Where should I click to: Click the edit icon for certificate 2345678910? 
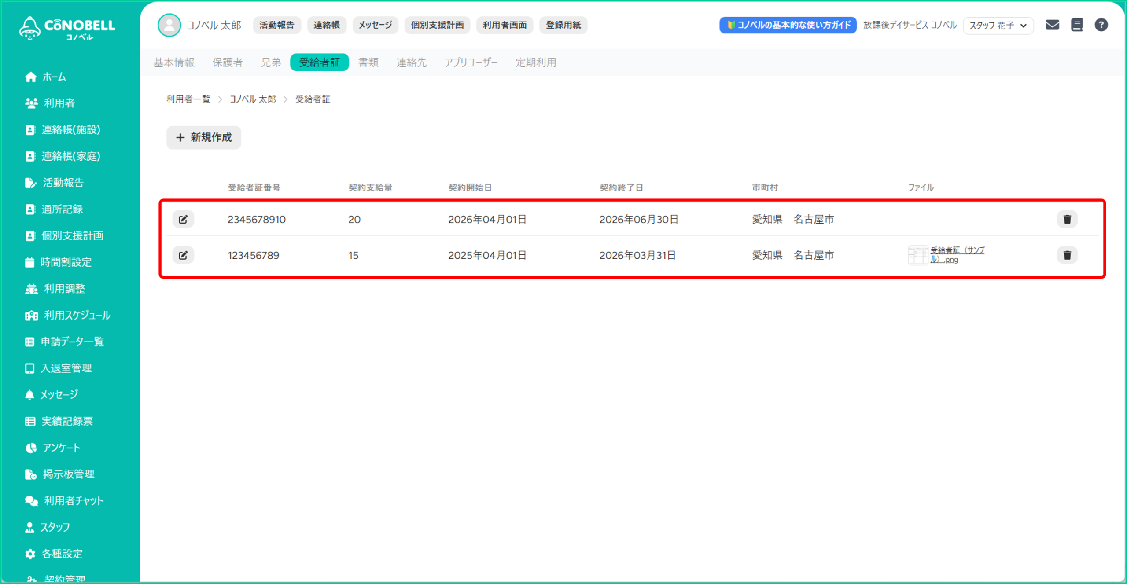click(x=183, y=219)
